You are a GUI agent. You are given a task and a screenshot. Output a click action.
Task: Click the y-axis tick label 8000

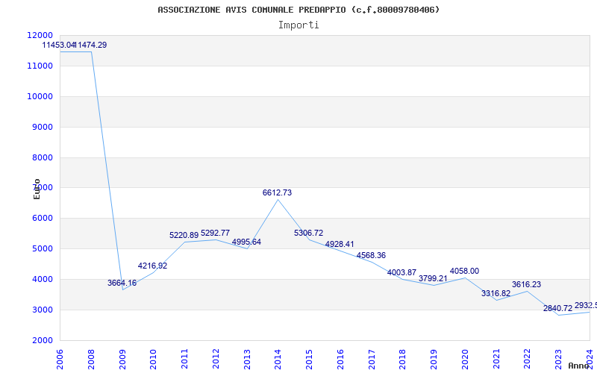coord(41,157)
